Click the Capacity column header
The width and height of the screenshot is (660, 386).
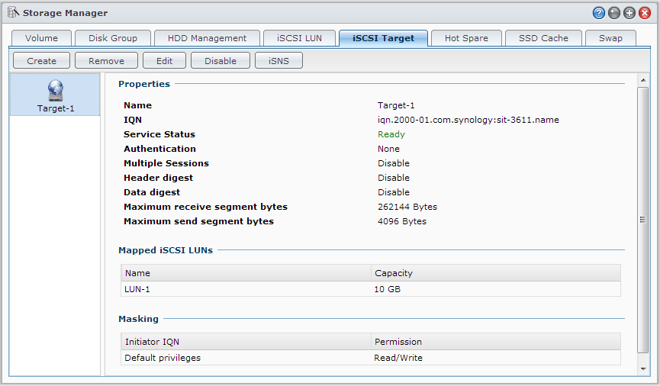pos(496,273)
